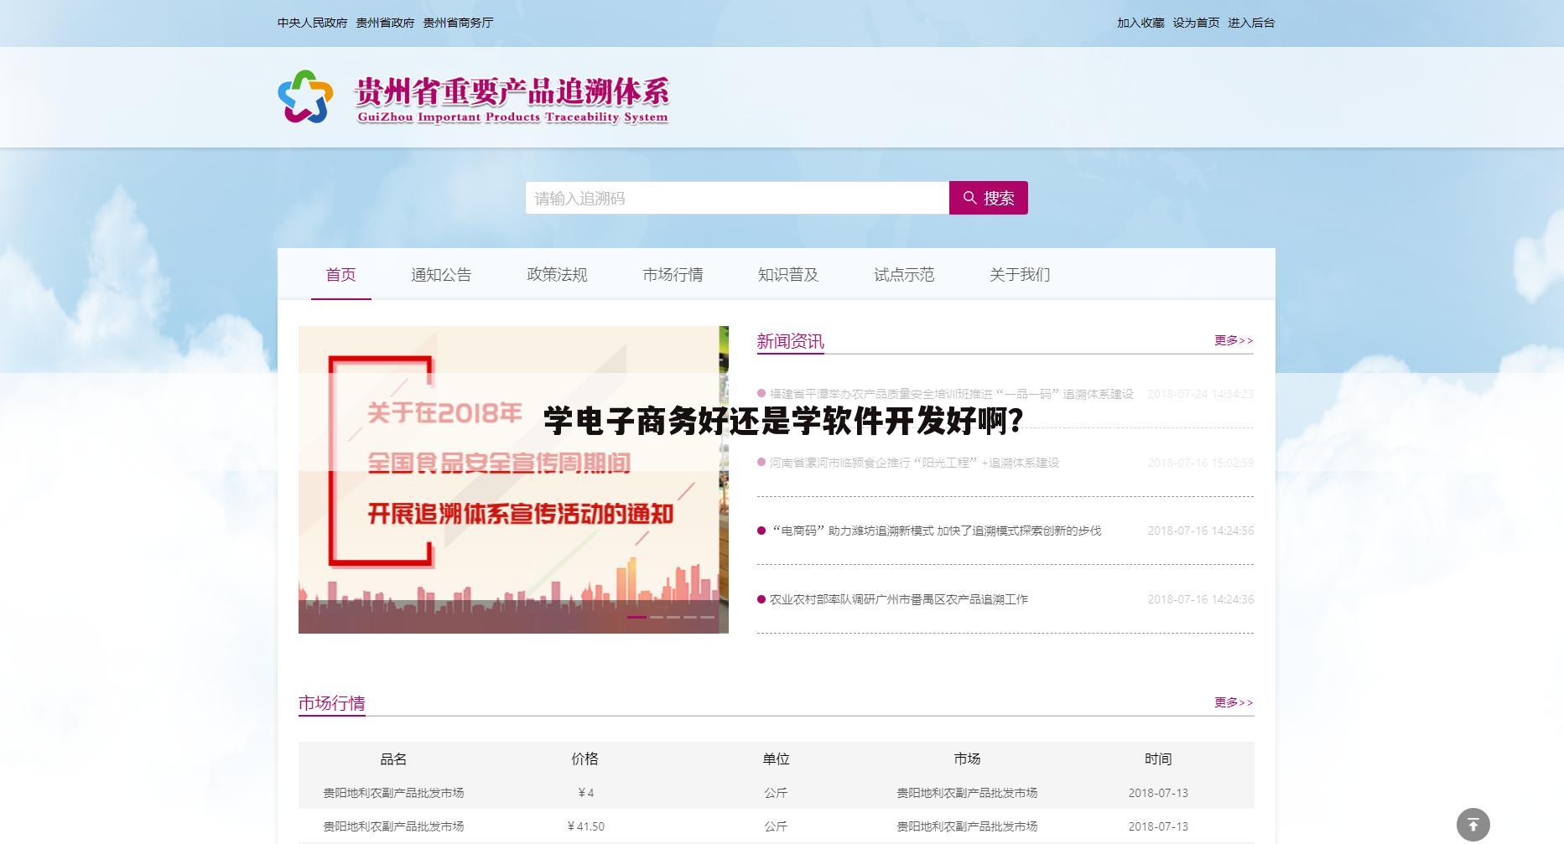This screenshot has height=844, width=1564.
Task: Click the 贵州省重要产品追溯体系 title banner
Action: coord(512,99)
